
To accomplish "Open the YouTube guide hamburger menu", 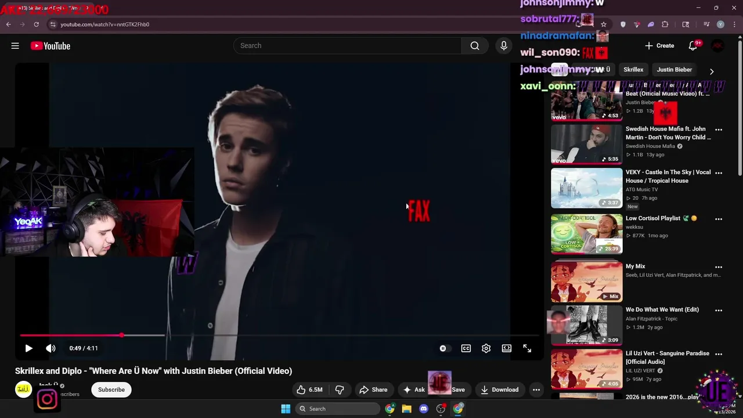I will tap(15, 46).
